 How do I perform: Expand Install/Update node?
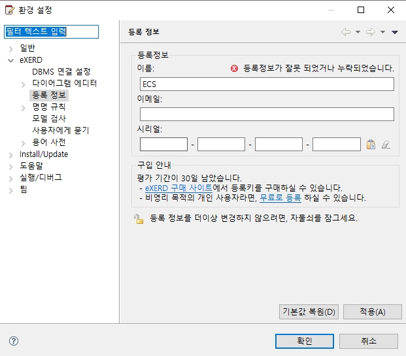tap(11, 155)
